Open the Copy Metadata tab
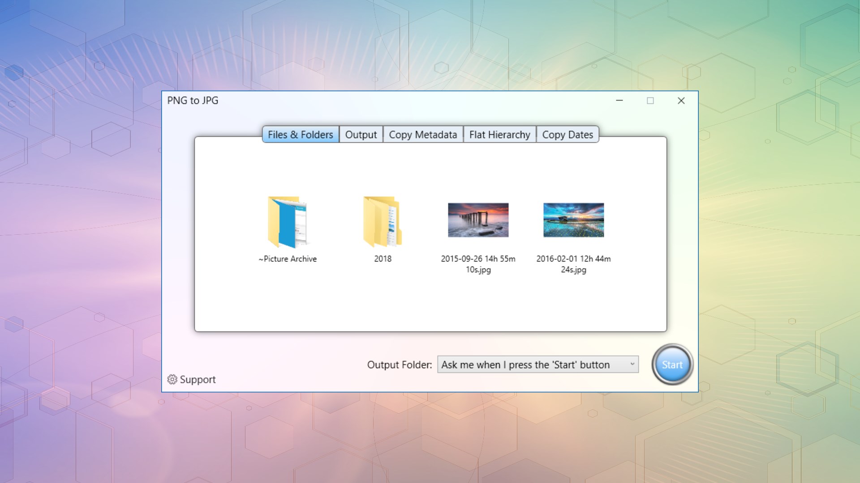 pos(422,135)
